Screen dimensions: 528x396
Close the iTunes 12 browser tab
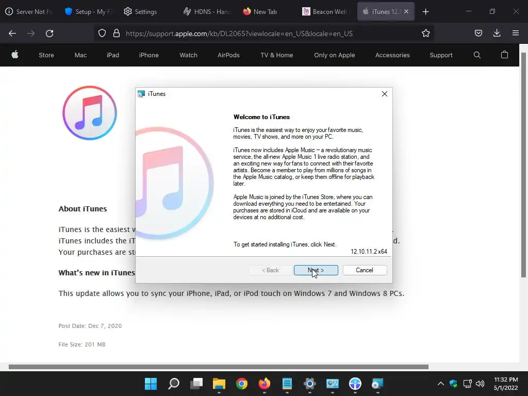(x=406, y=11)
